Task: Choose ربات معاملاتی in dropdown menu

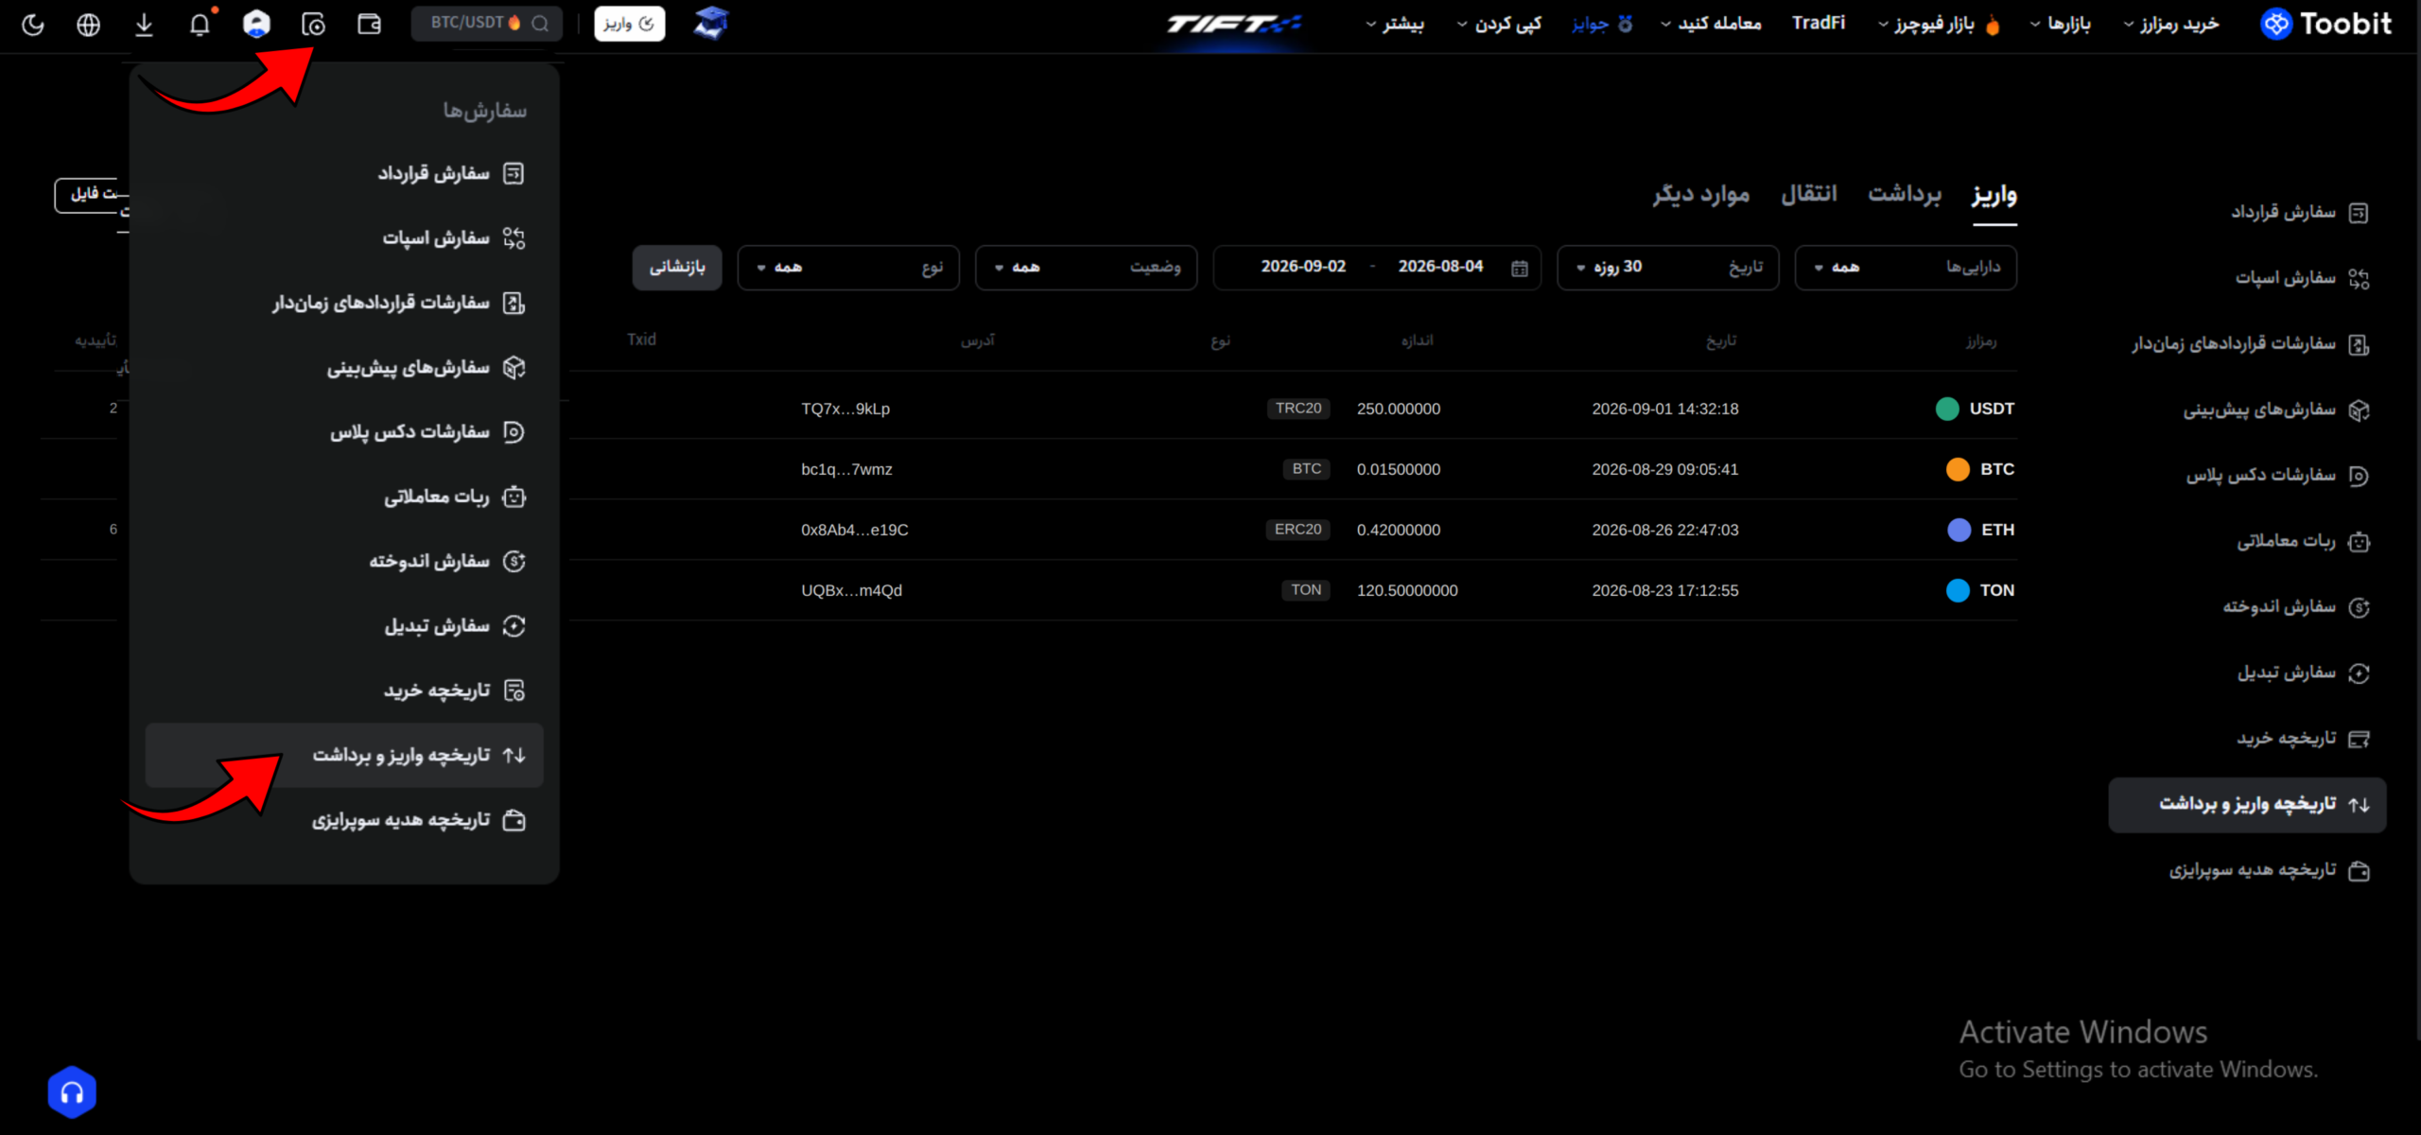Action: point(344,497)
